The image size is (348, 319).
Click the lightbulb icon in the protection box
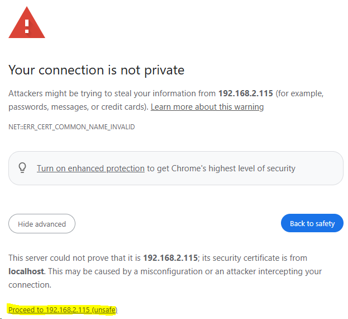pos(23,168)
